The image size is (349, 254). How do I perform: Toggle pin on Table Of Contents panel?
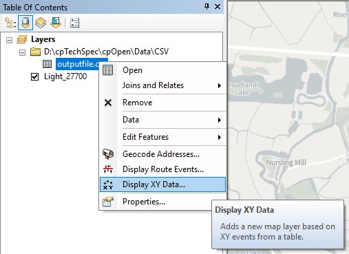tap(207, 7)
